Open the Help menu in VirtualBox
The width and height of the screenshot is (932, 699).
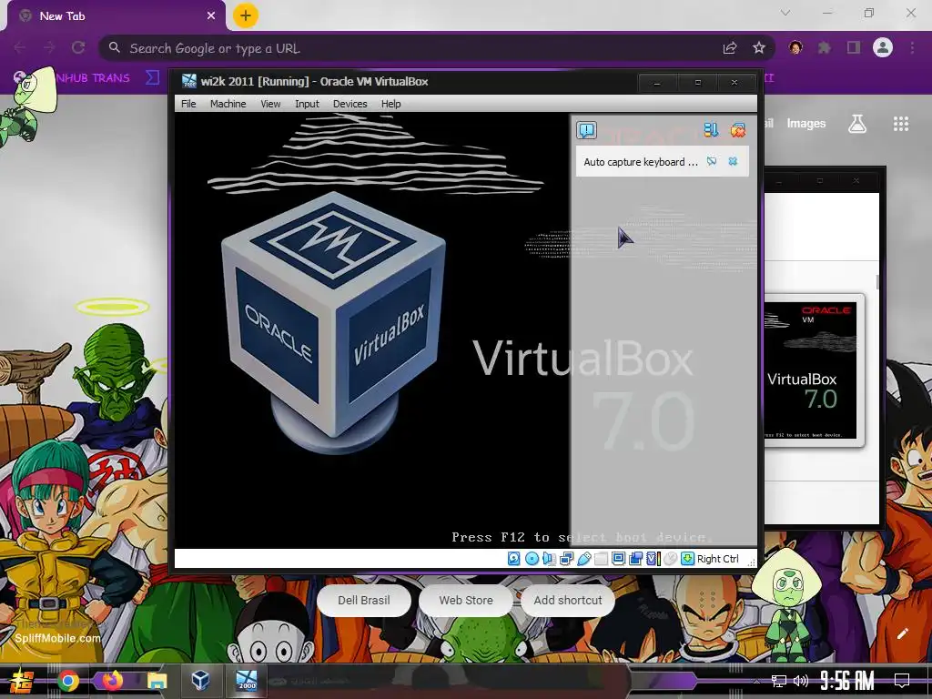tap(390, 104)
